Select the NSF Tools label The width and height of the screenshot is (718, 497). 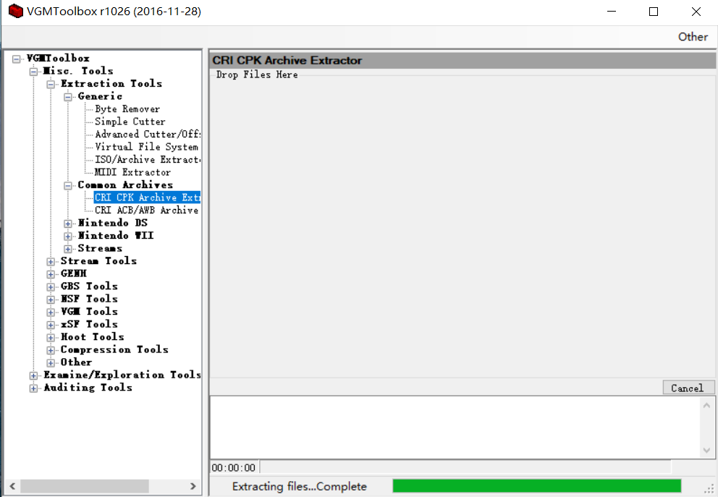point(89,299)
